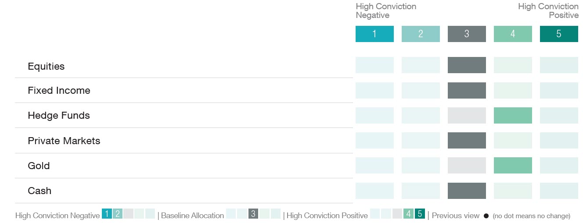Click the header box numbered 1

(x=374, y=34)
